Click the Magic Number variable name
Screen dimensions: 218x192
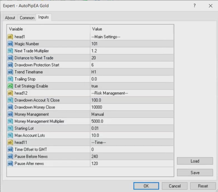27,44
